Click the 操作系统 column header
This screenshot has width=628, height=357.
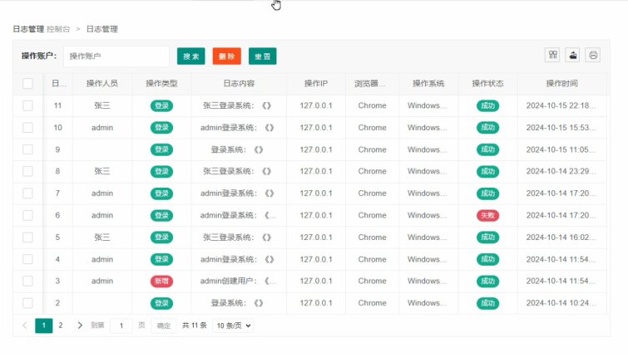pos(428,84)
